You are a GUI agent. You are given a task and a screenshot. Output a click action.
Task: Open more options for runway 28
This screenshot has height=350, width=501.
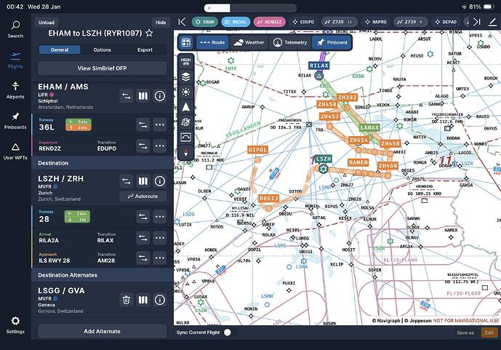coord(160,217)
